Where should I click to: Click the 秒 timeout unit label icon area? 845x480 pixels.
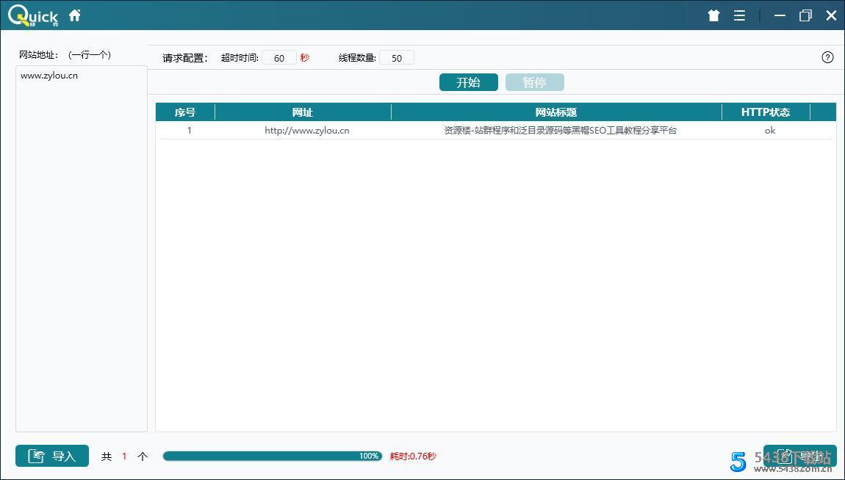305,57
